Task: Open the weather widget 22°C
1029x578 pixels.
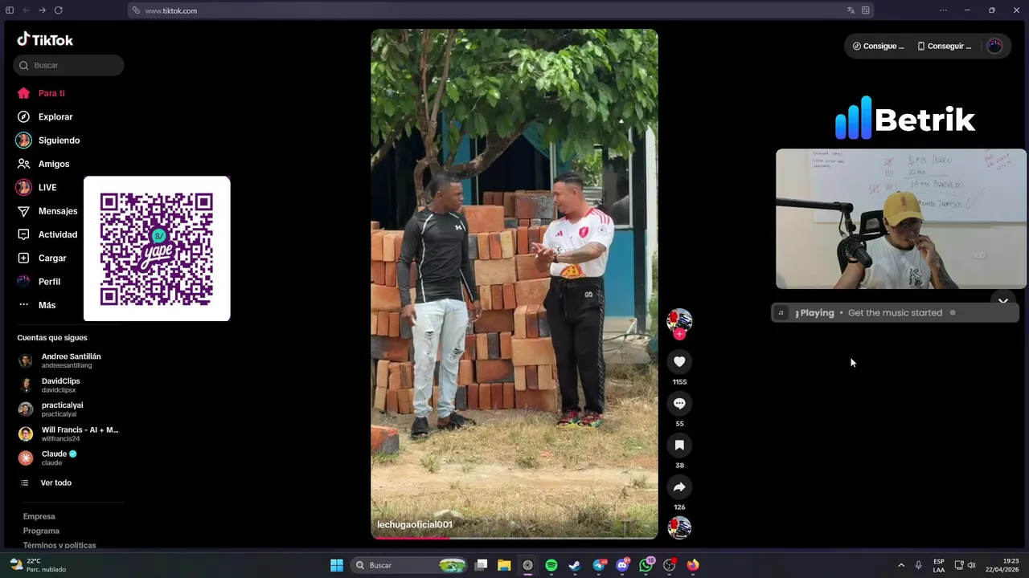Action: [x=37, y=565]
